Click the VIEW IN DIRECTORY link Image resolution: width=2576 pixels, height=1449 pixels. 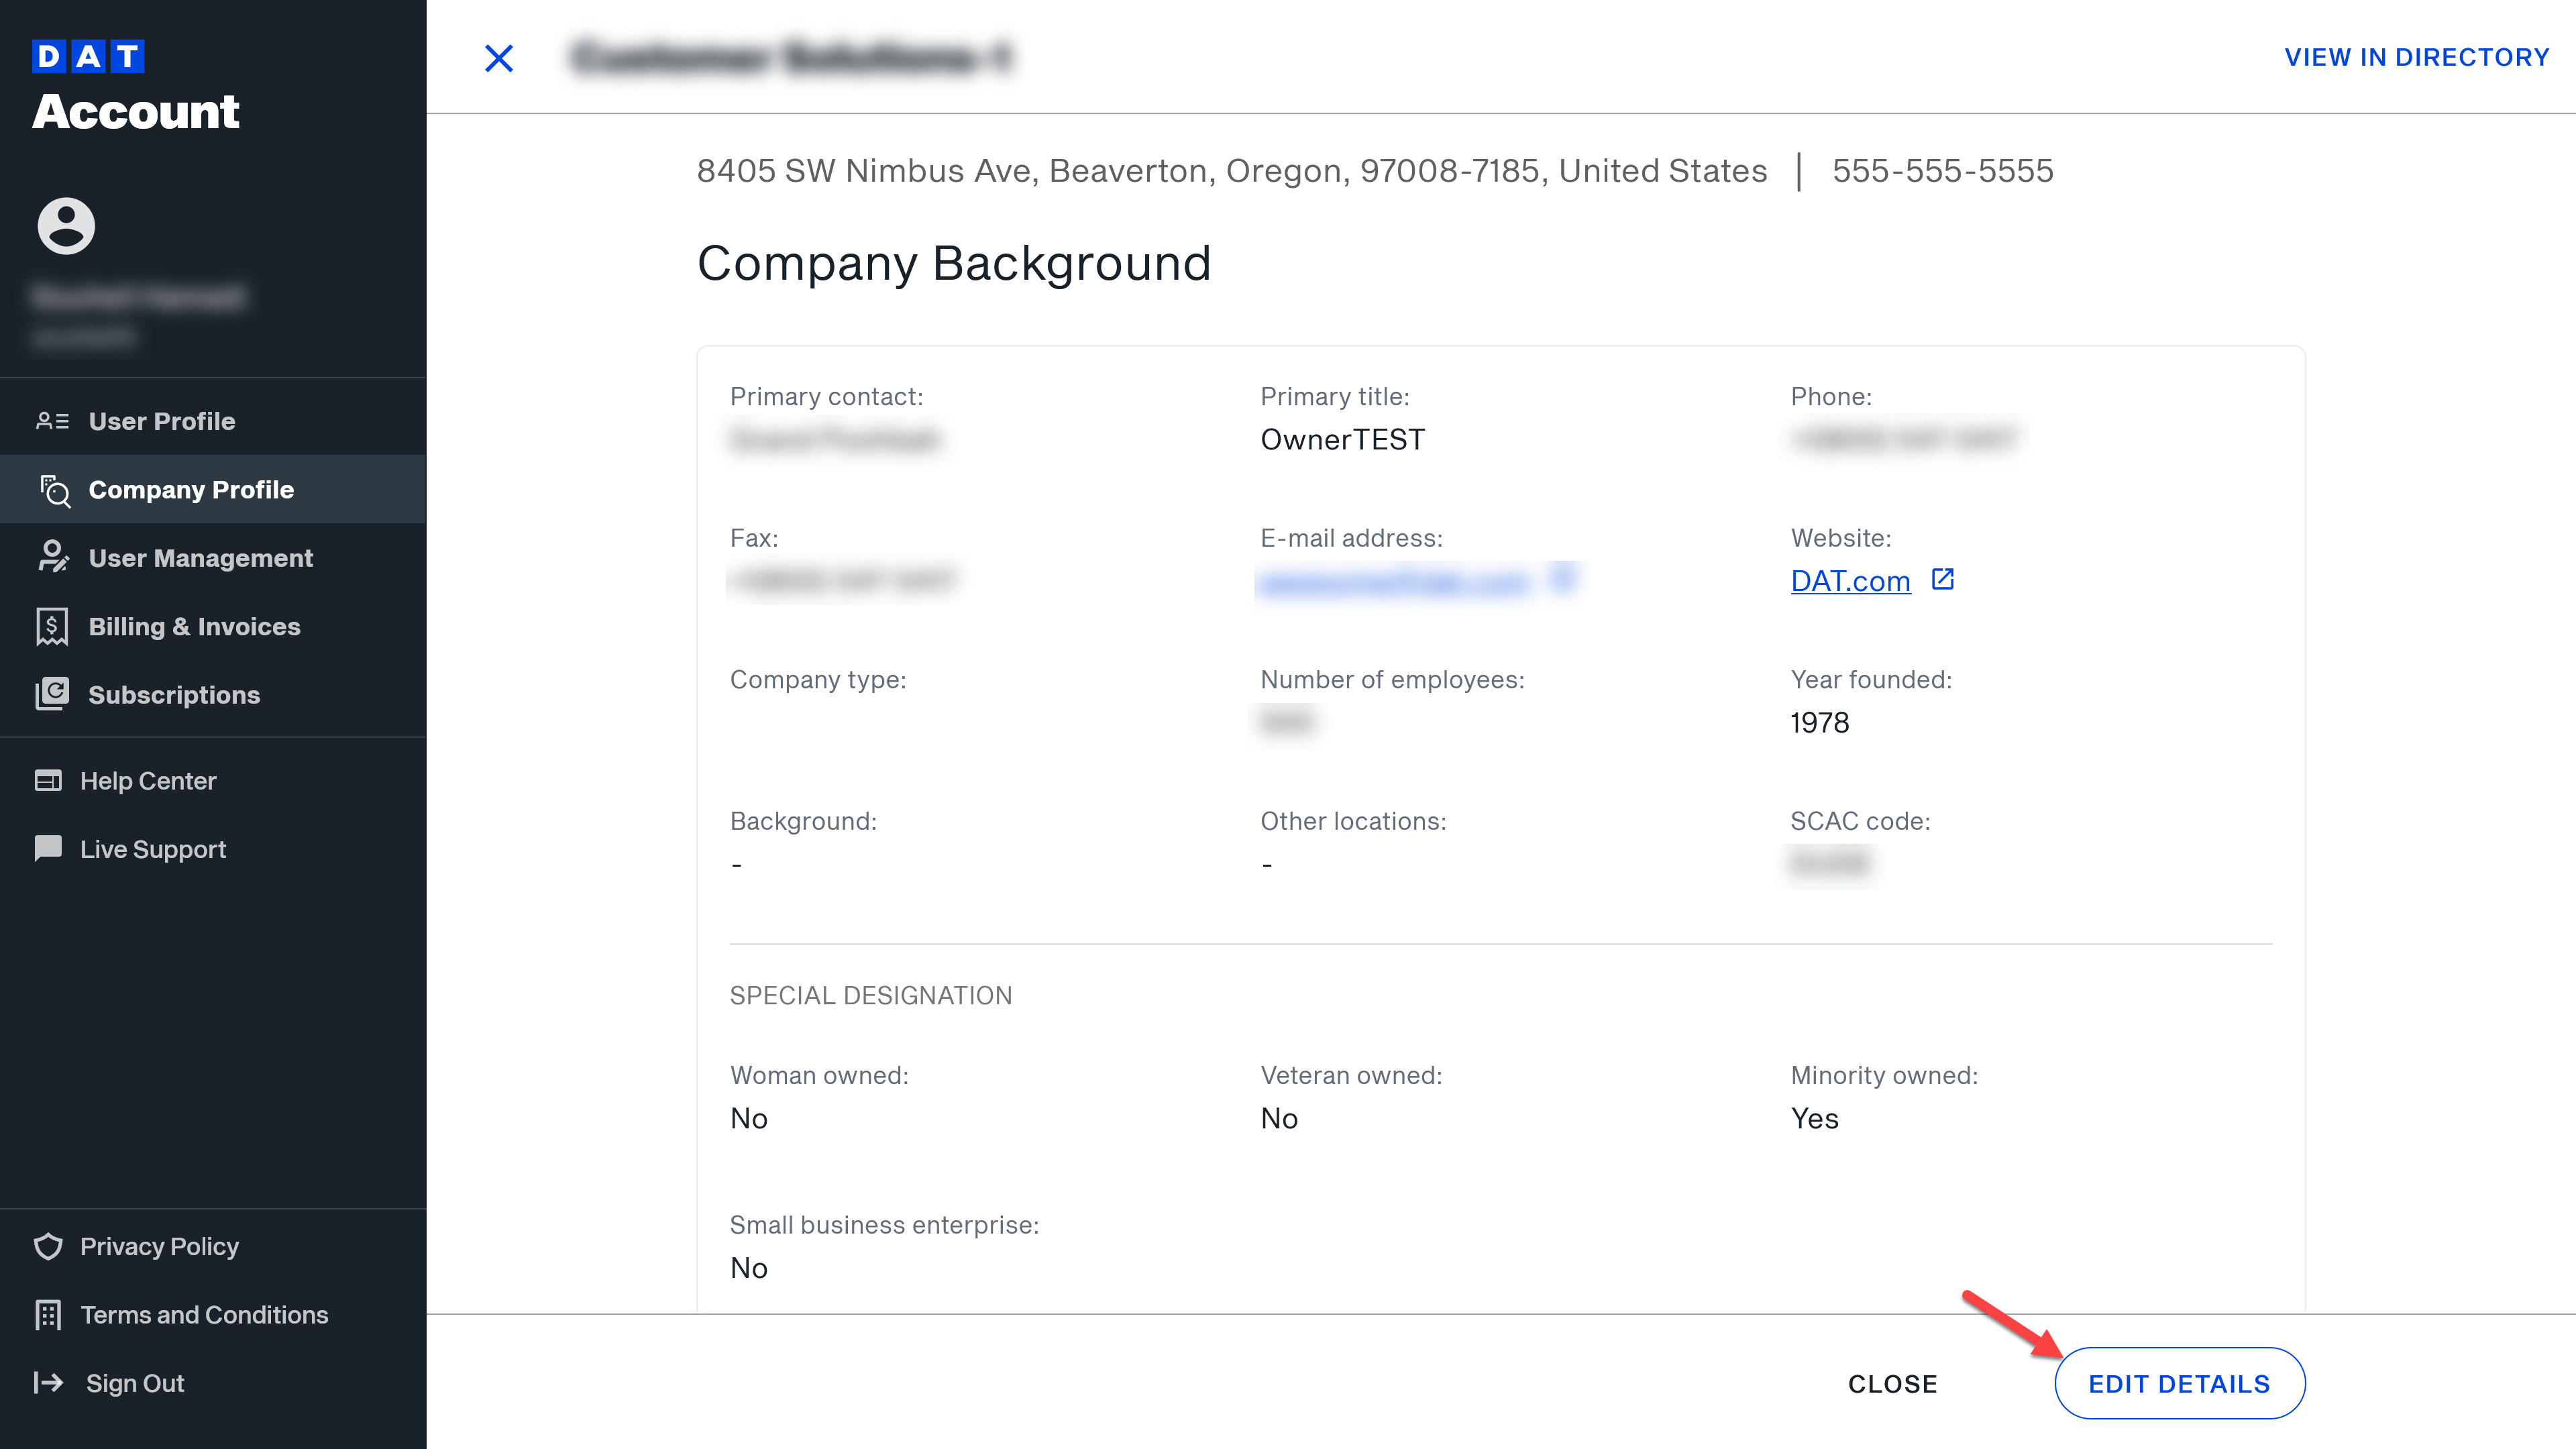[x=2418, y=56]
